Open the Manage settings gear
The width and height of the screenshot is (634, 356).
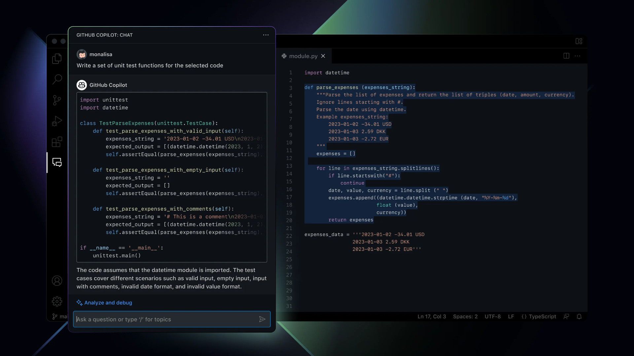tap(56, 301)
